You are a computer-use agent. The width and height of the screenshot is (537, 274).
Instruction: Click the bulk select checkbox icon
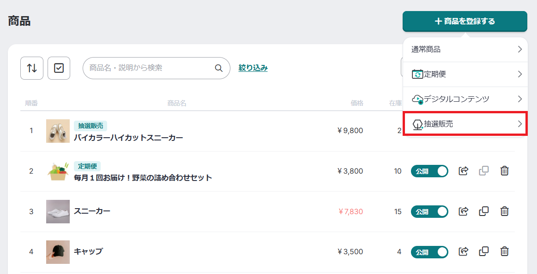[59, 68]
